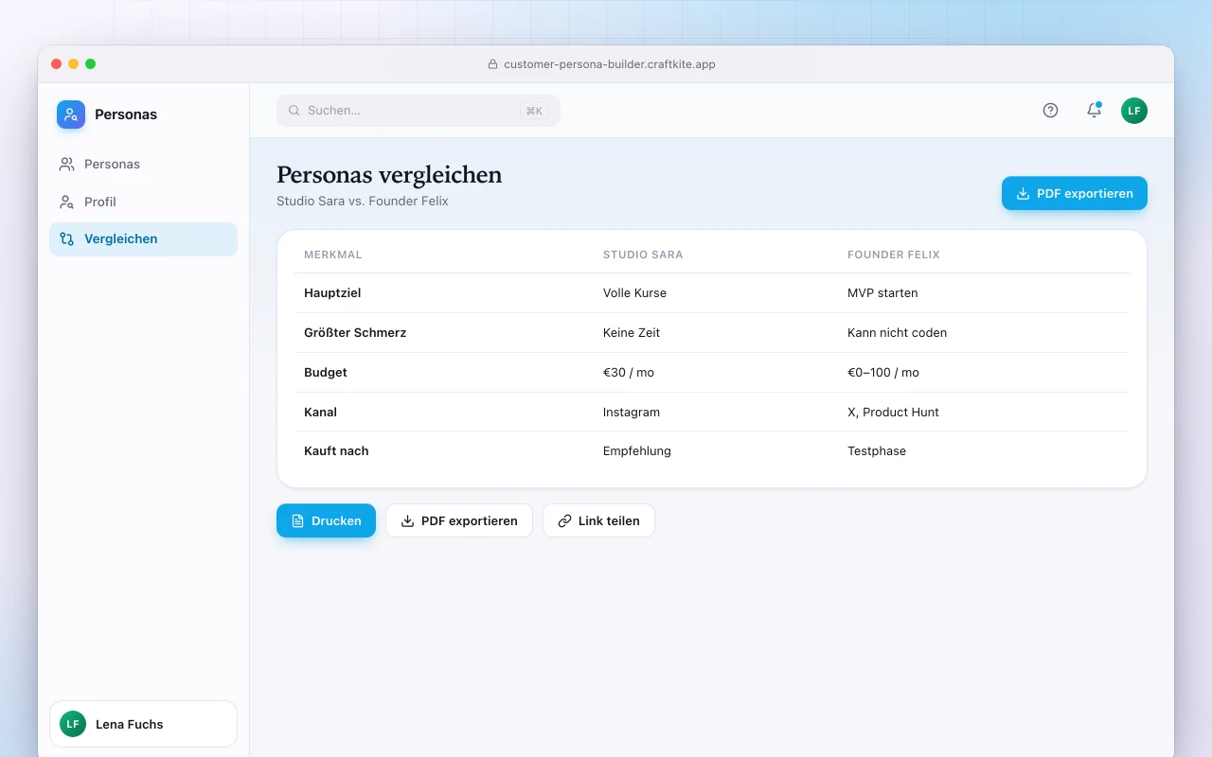
Task: Click the magnifier icon in the search box
Action: click(294, 111)
